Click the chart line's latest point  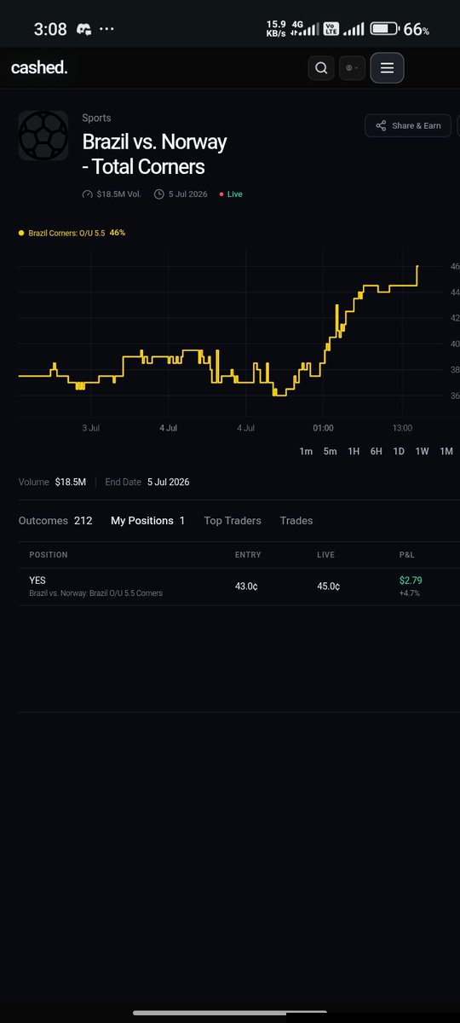[x=417, y=266]
